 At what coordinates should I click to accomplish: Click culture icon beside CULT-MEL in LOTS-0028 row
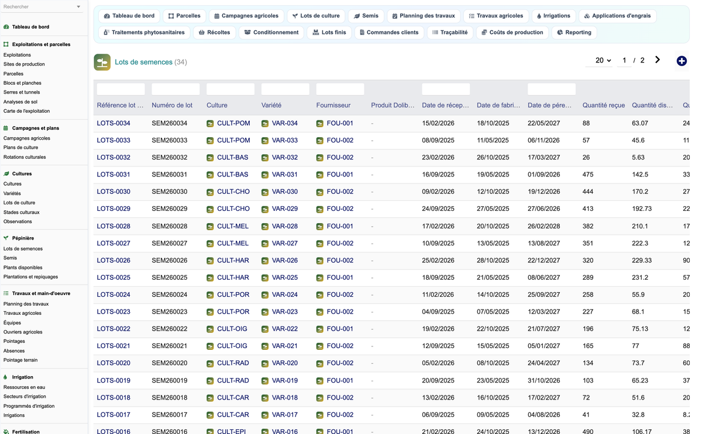[210, 227]
